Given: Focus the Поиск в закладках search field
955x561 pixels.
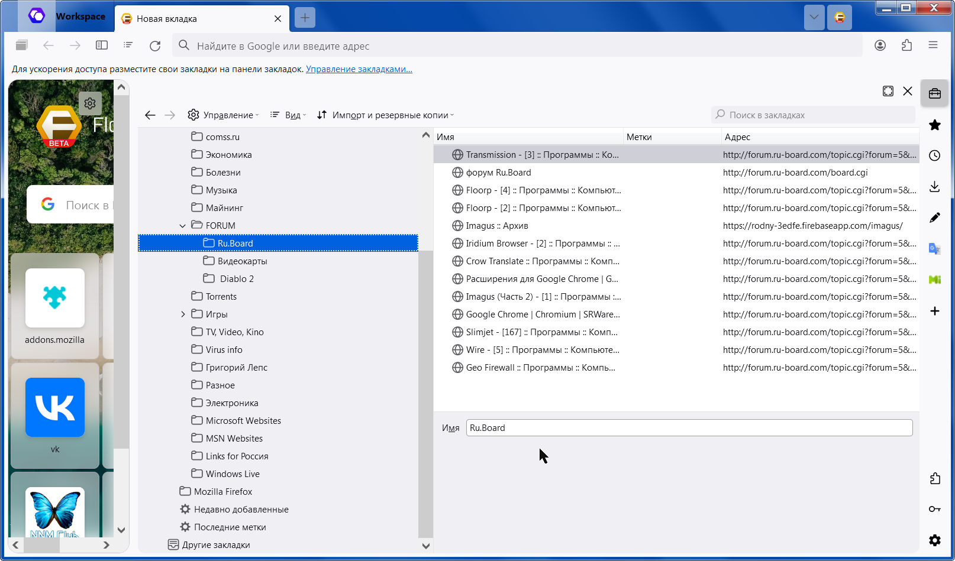Looking at the screenshot, I should 814,115.
